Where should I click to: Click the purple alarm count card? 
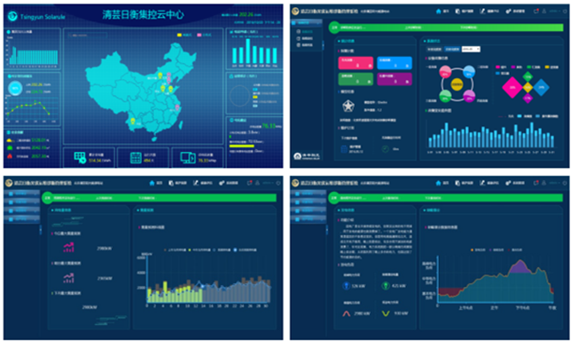click(395, 79)
